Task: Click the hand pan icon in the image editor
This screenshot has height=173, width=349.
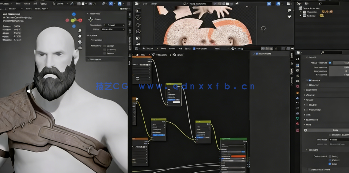Action: [x=289, y=16]
